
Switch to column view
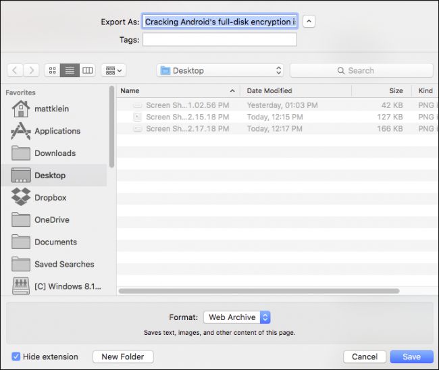[x=87, y=70]
